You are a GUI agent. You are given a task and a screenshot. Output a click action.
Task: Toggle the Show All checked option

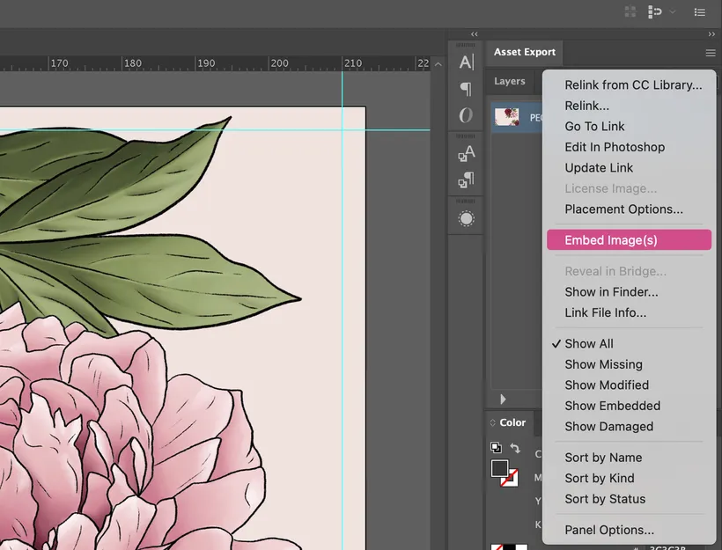click(589, 344)
